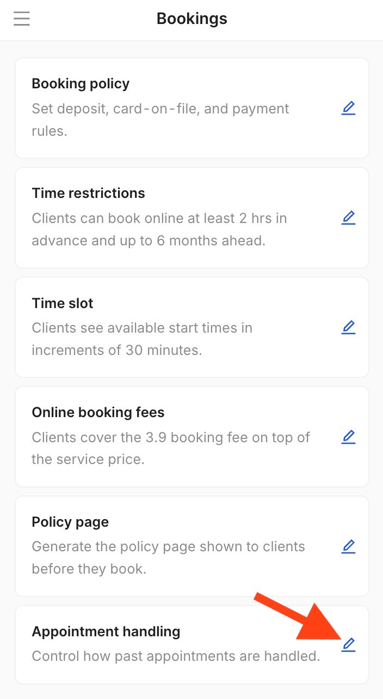Screen dimensions: 383x699
Task: Select the Policy page heading
Action: (70, 522)
